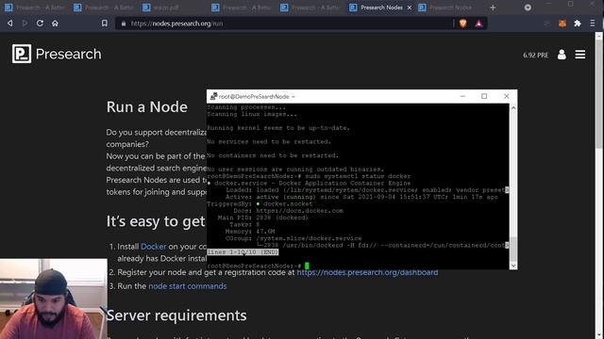The image size is (604, 339).
Task: Go back with the browser back arrow
Action: point(10,24)
